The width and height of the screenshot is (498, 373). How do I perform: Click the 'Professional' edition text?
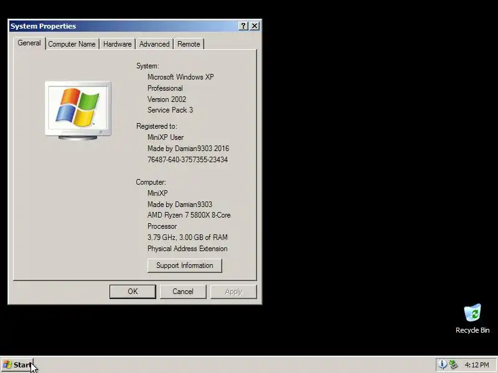165,88
